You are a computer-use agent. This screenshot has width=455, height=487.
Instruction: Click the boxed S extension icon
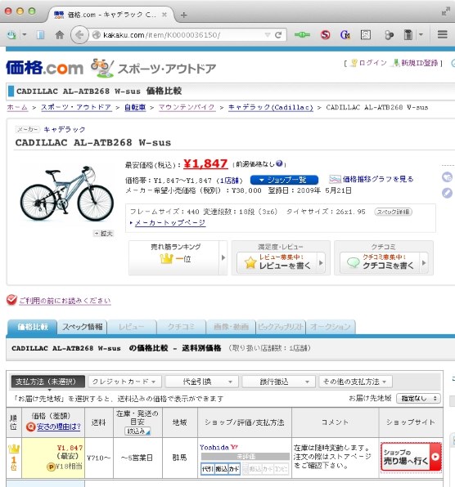click(x=366, y=35)
